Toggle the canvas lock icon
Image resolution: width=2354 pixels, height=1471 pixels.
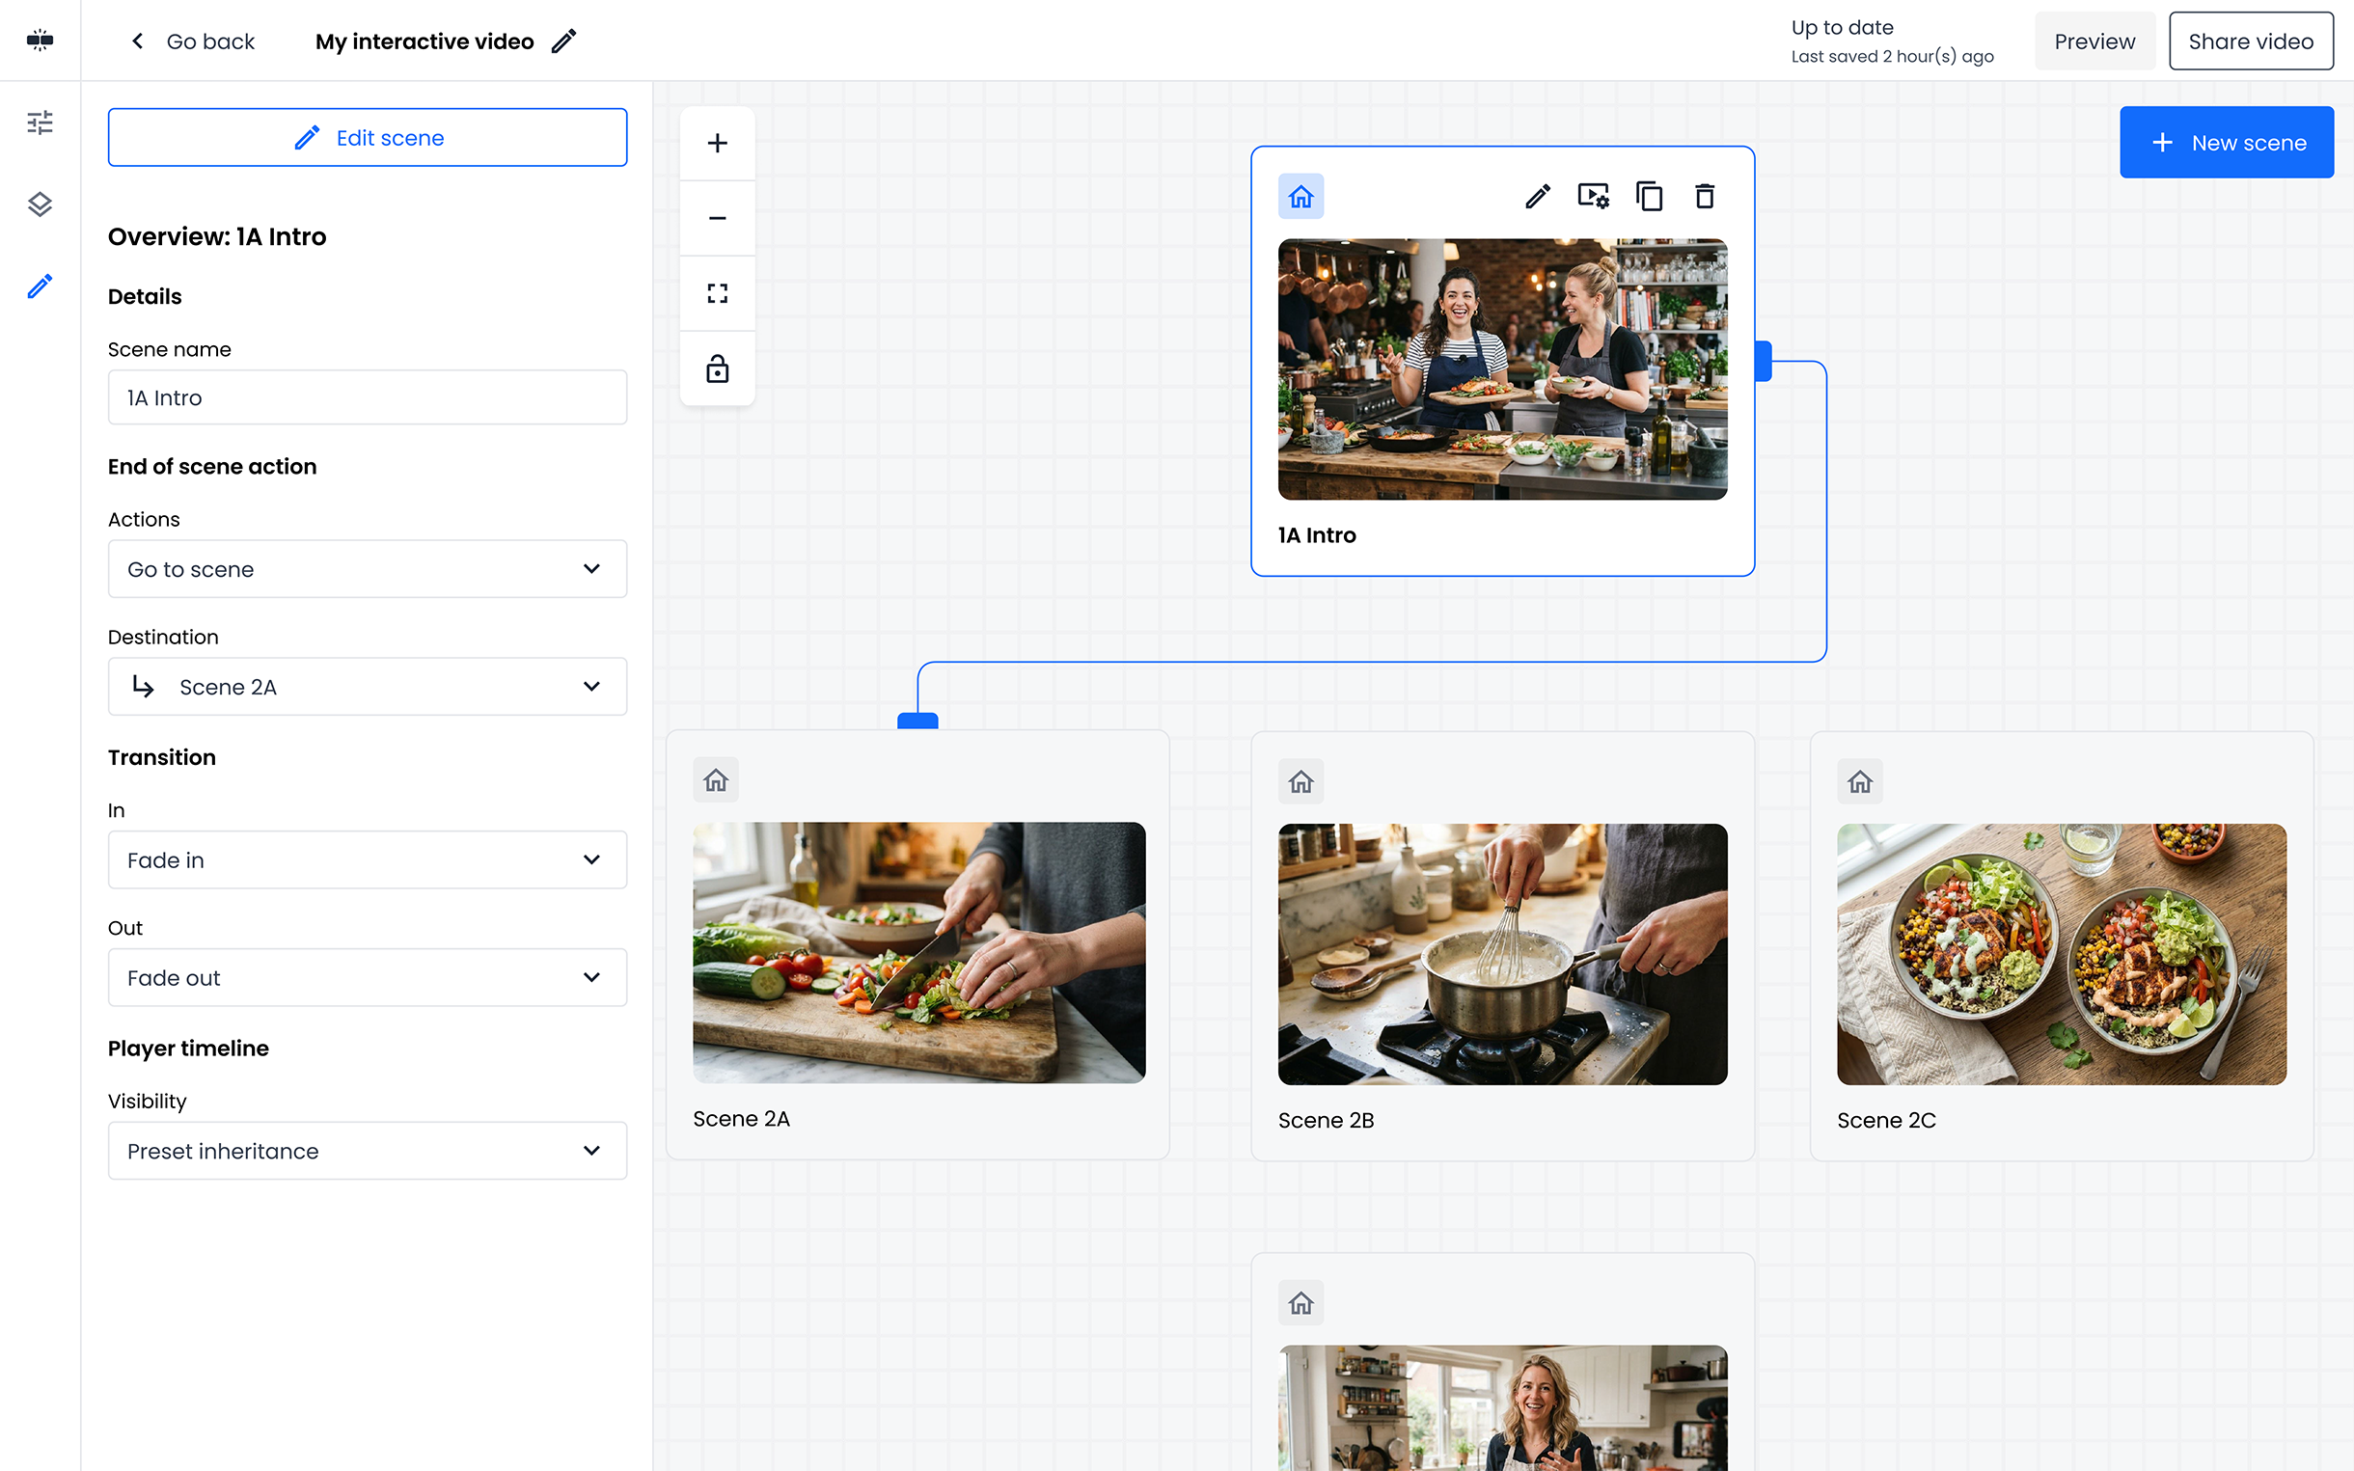click(718, 368)
